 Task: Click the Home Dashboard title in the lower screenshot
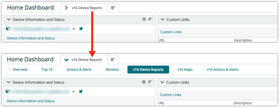pyautogui.click(x=30, y=59)
